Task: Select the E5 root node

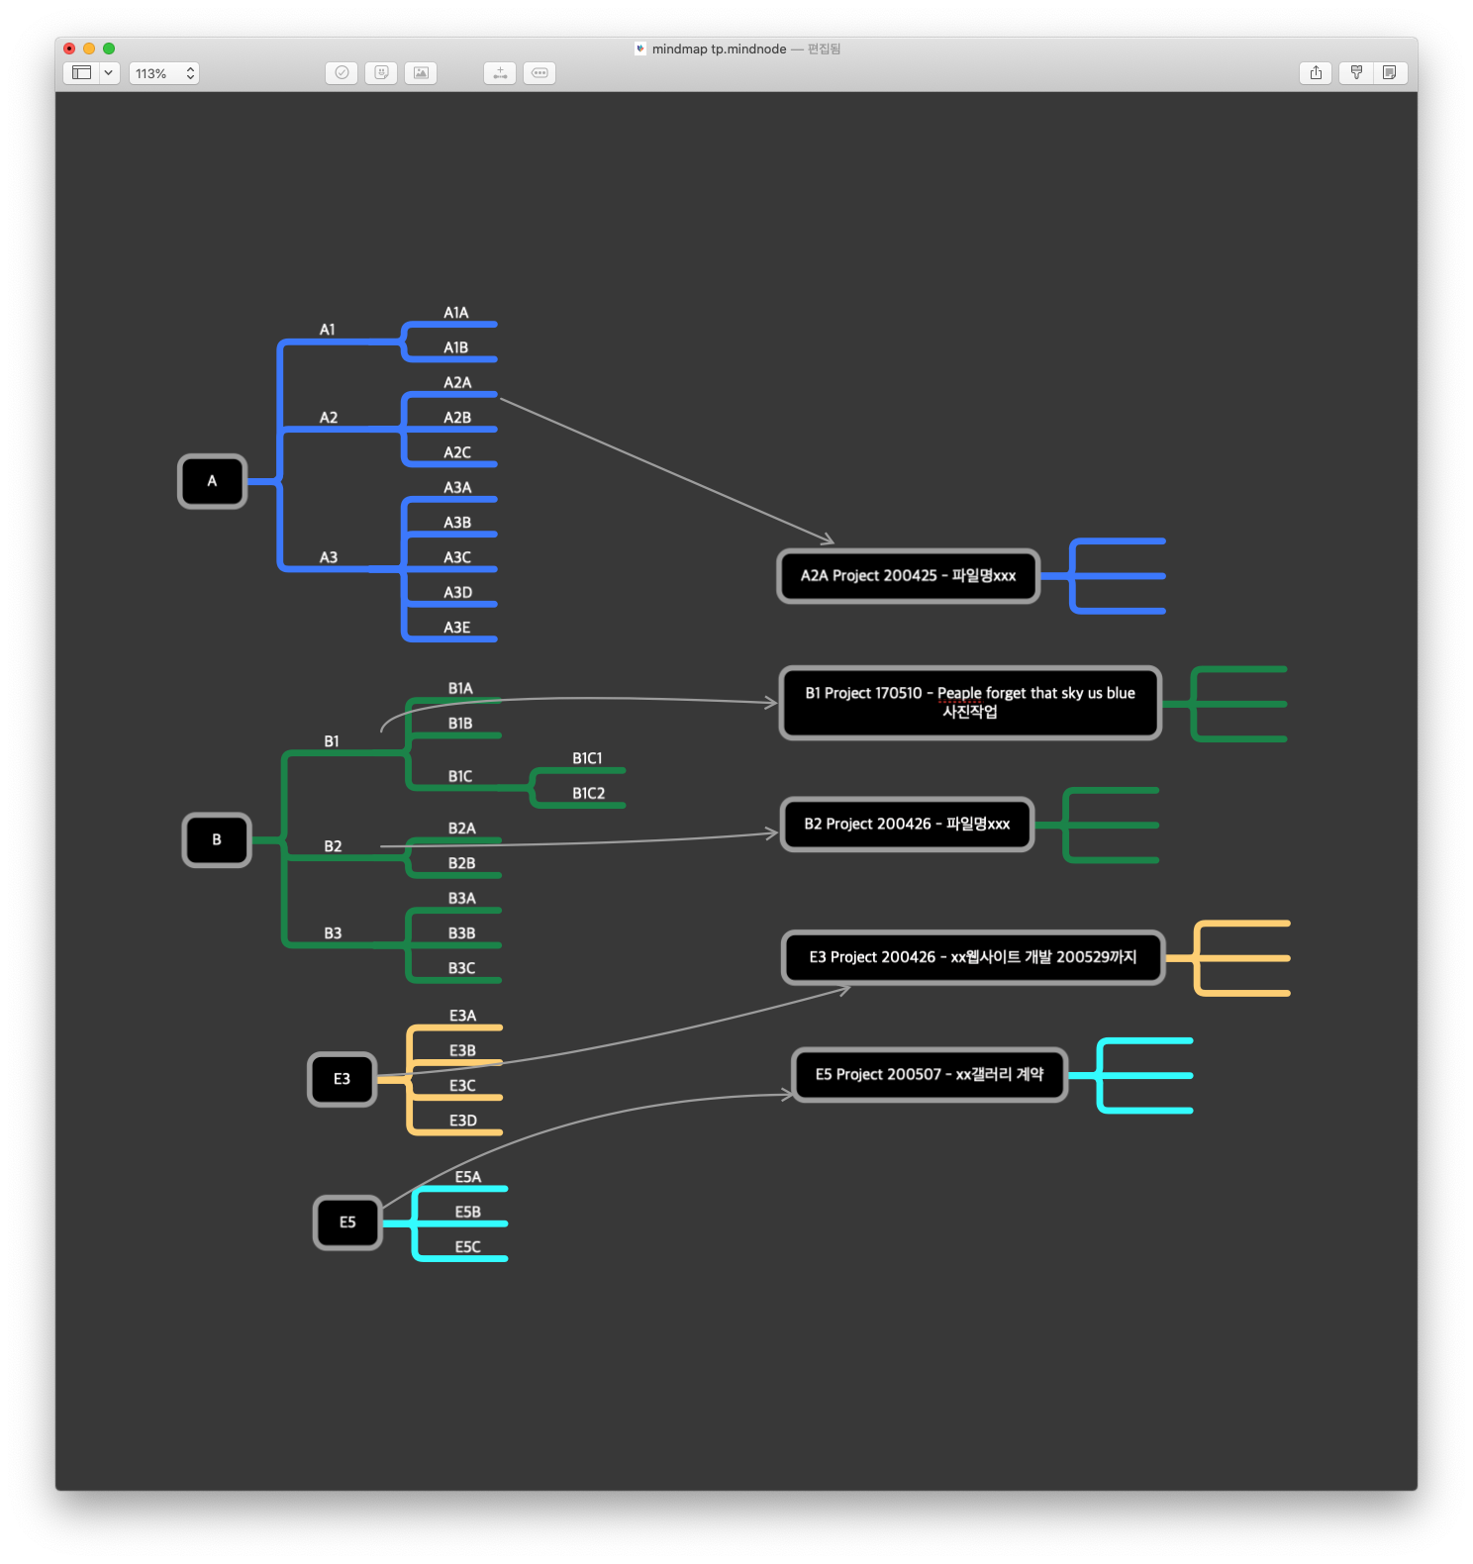Action: click(x=347, y=1222)
